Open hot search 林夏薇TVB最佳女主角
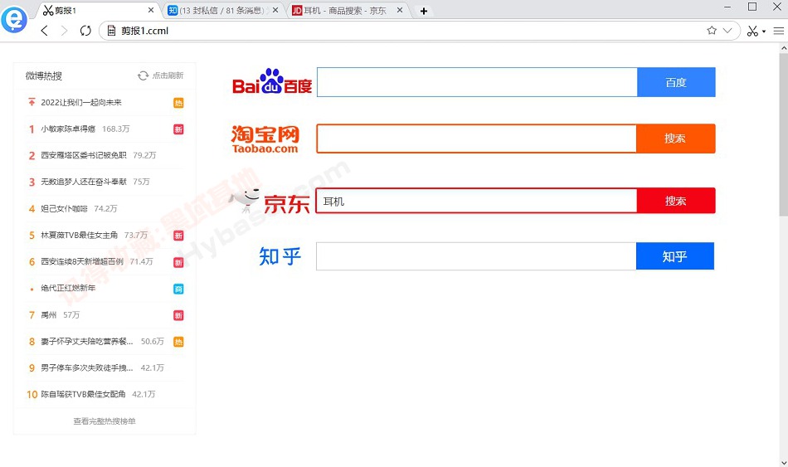 [x=80, y=236]
